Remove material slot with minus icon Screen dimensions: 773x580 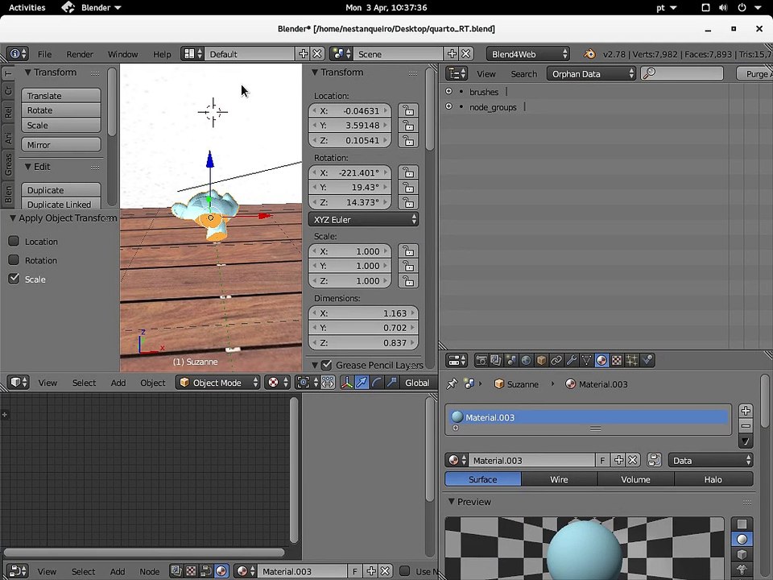tap(746, 425)
